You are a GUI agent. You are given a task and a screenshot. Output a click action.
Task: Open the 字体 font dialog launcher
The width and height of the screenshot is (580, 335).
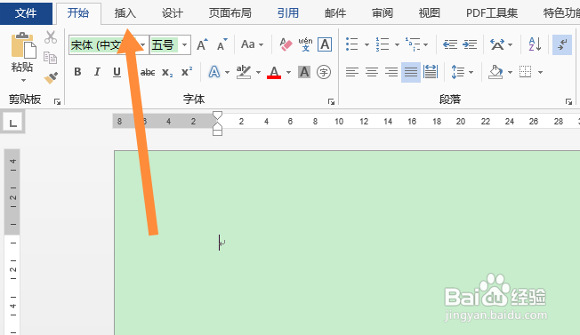tap(331, 101)
